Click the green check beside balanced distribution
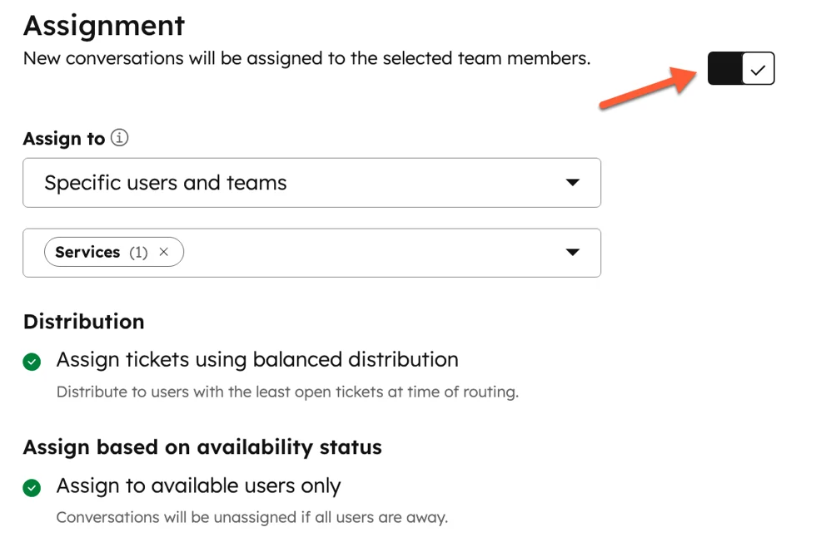The width and height of the screenshot is (816, 542). pyautogui.click(x=32, y=362)
